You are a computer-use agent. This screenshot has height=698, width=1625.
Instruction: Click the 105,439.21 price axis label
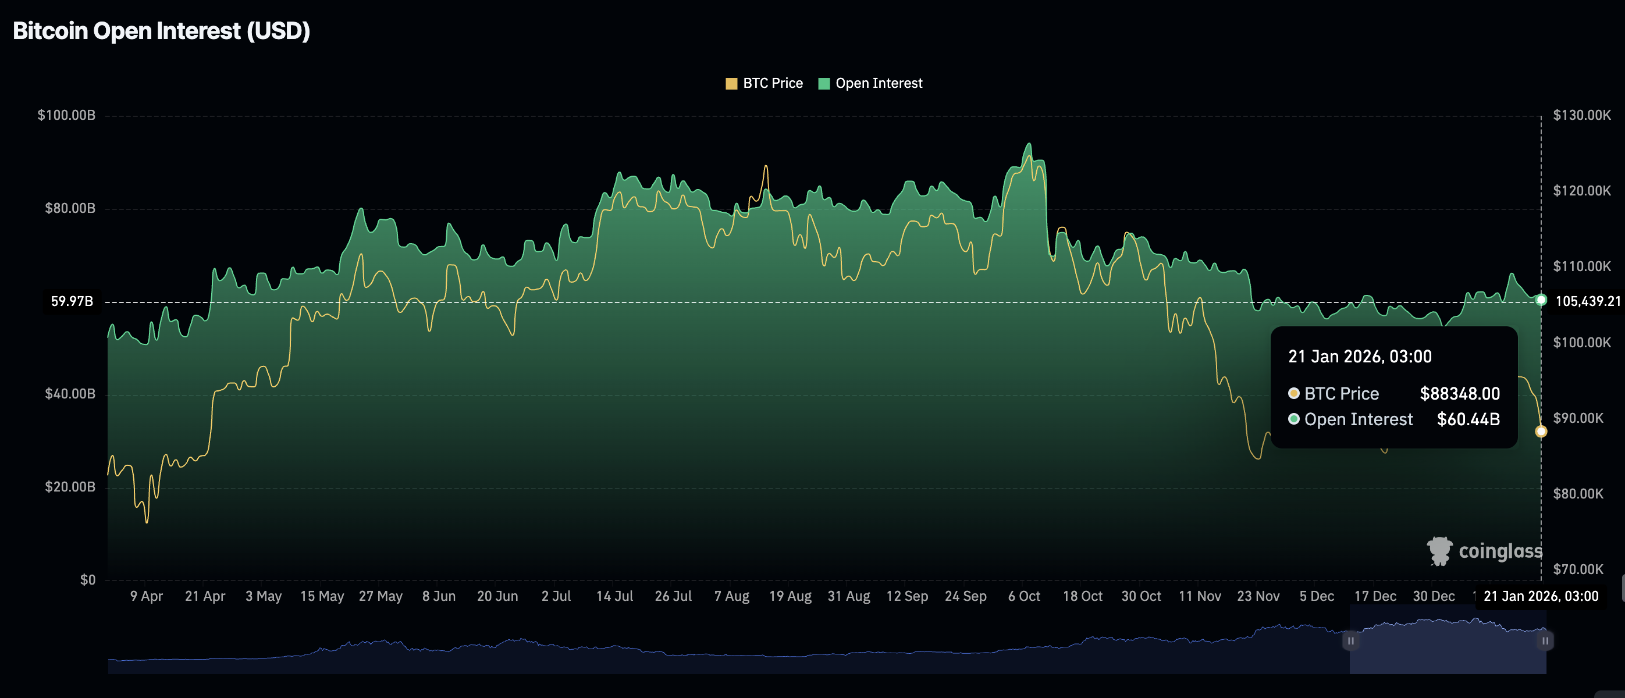[1587, 301]
